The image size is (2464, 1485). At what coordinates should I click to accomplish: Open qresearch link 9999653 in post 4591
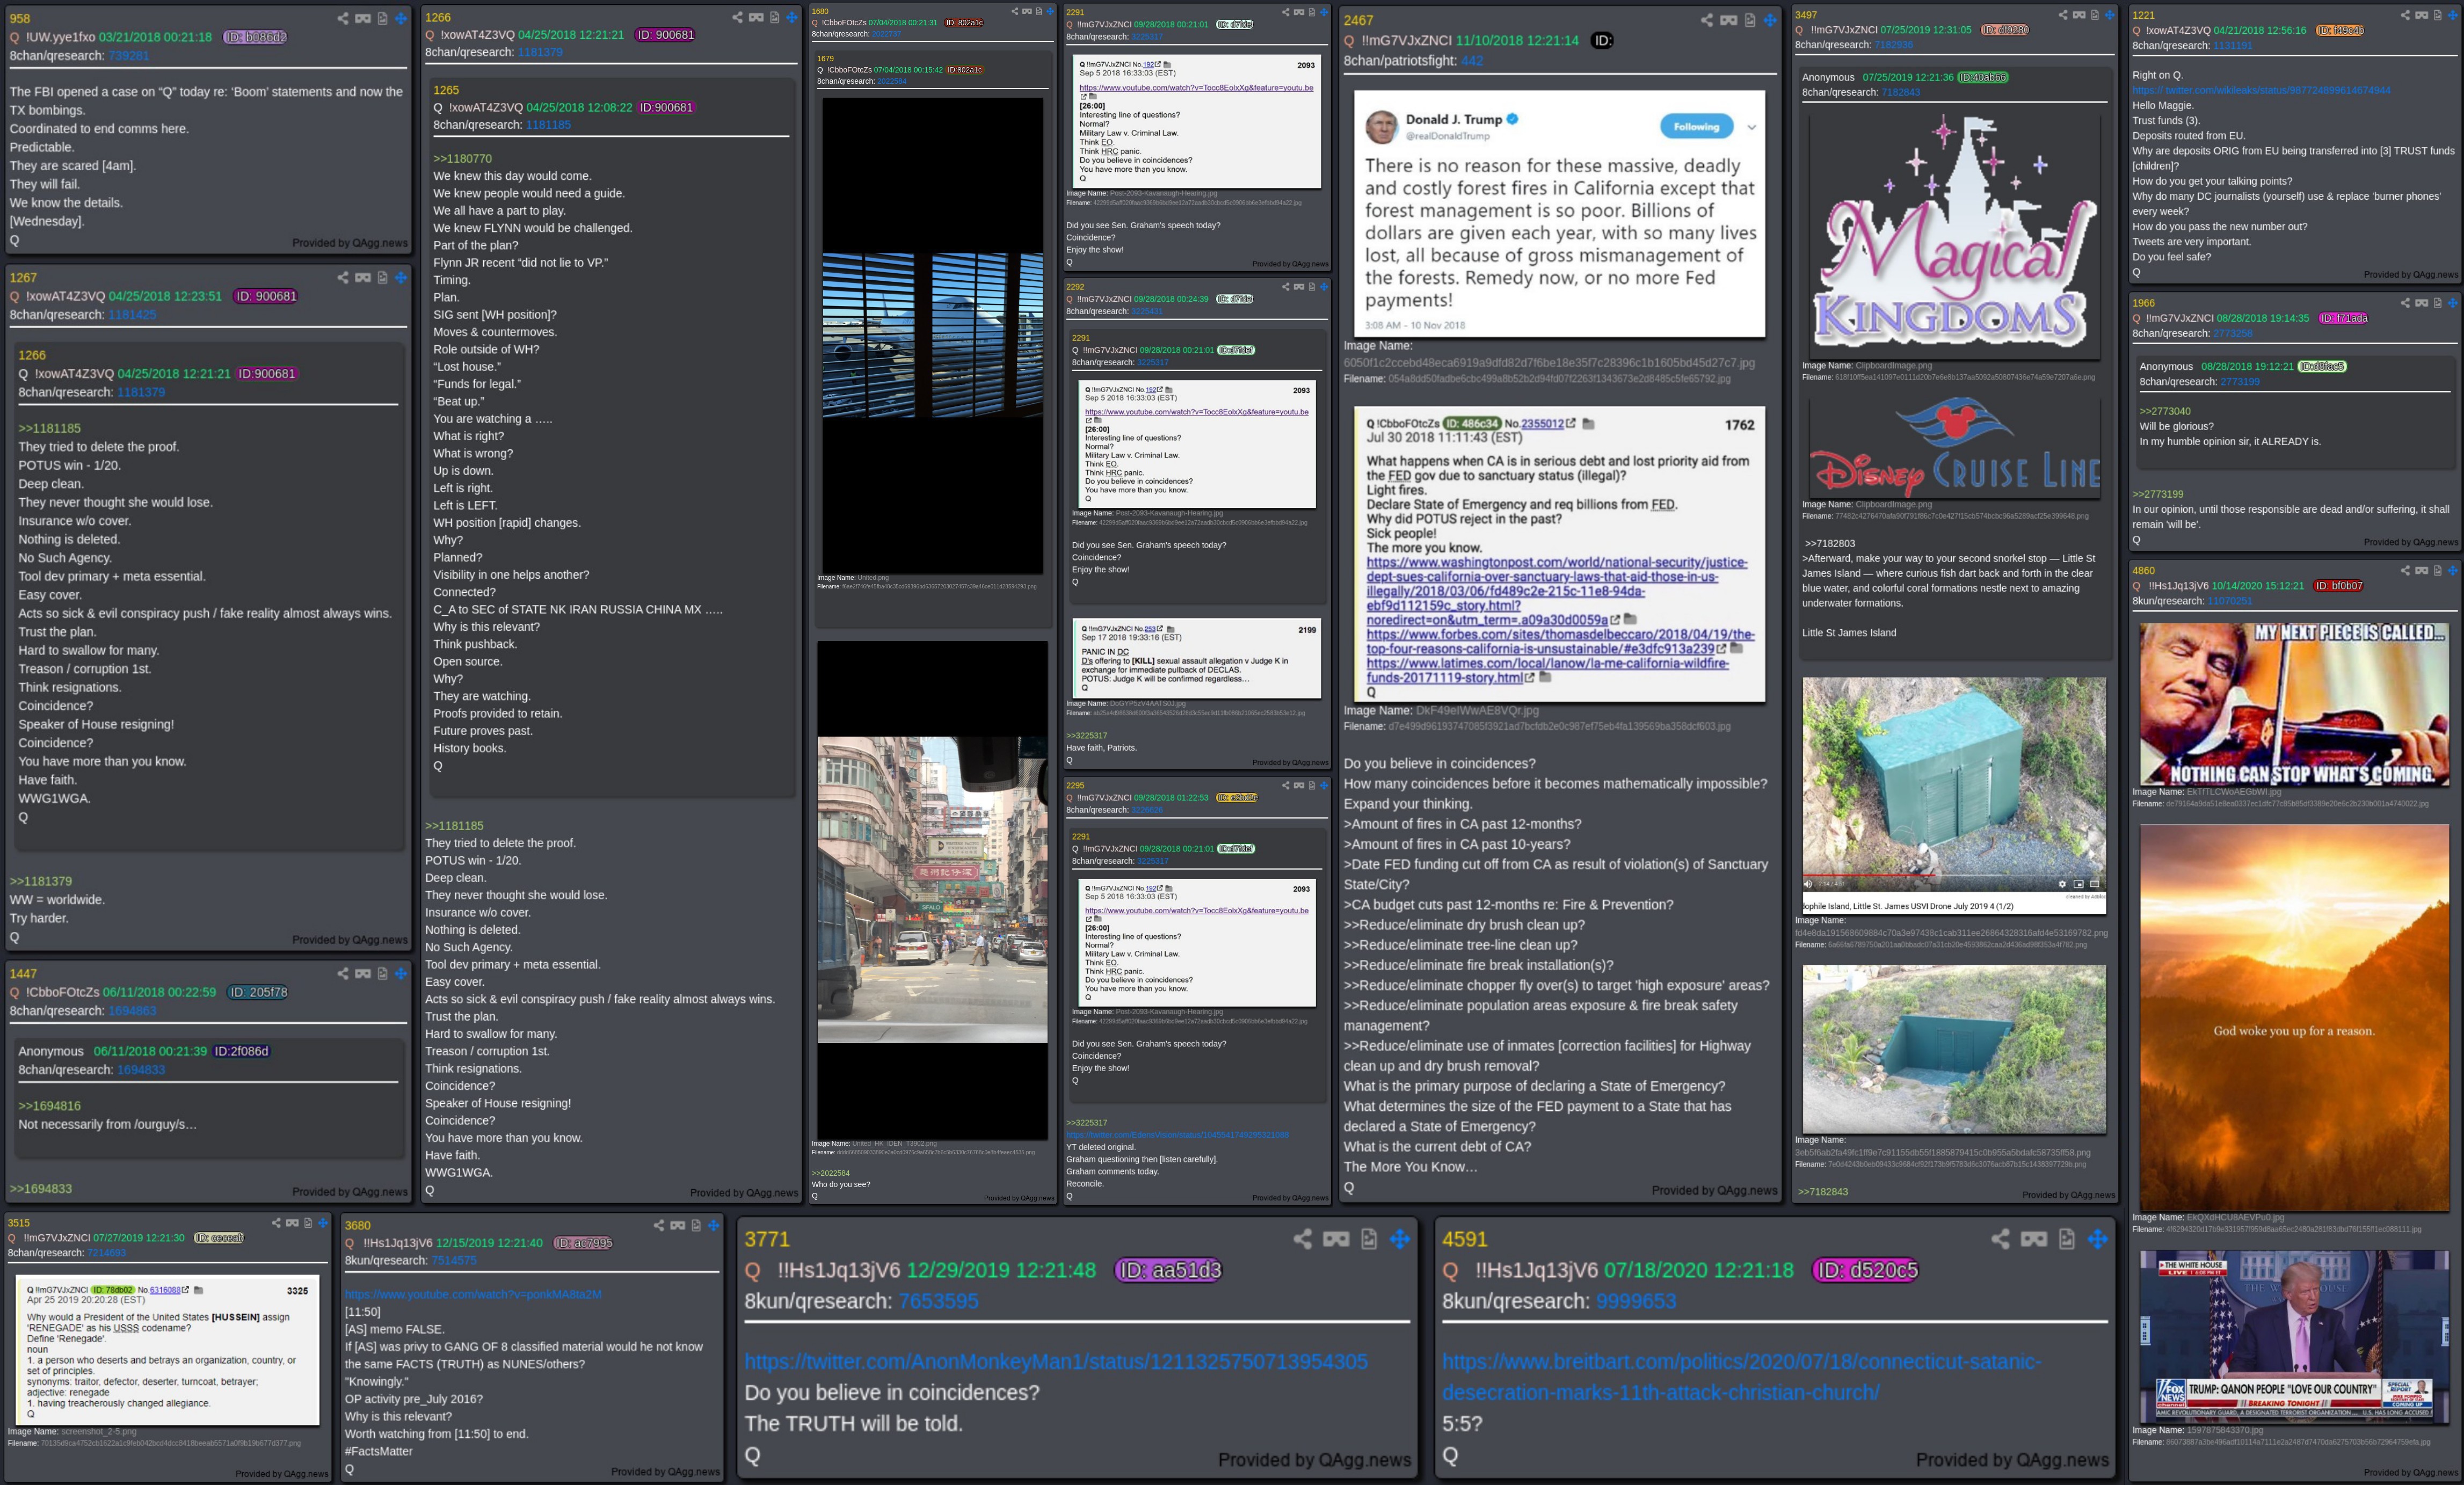[1636, 1301]
